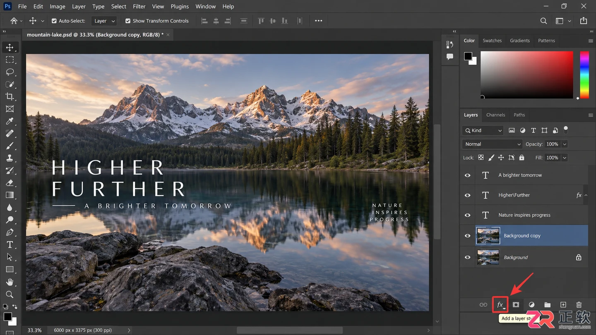Add a layer mask
This screenshot has width=596, height=335.
[516, 305]
